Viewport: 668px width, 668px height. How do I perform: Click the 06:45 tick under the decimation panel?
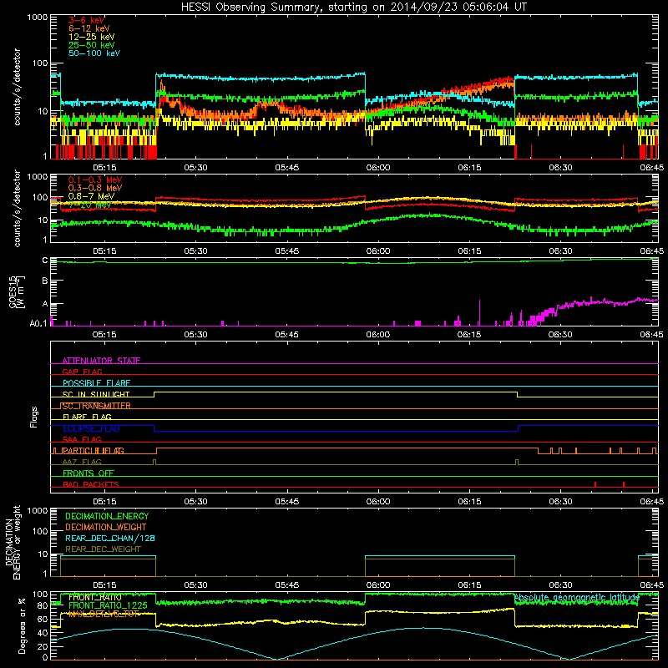(652, 585)
